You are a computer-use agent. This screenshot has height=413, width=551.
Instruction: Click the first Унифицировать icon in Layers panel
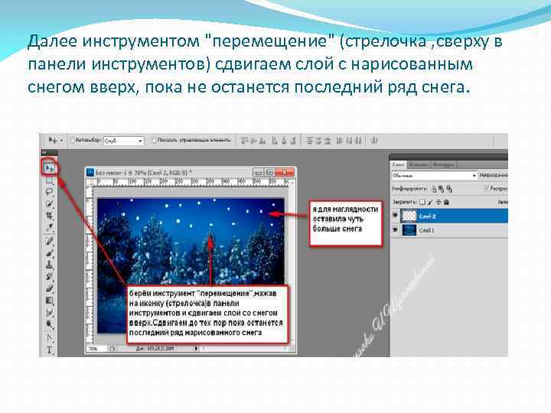[435, 190]
